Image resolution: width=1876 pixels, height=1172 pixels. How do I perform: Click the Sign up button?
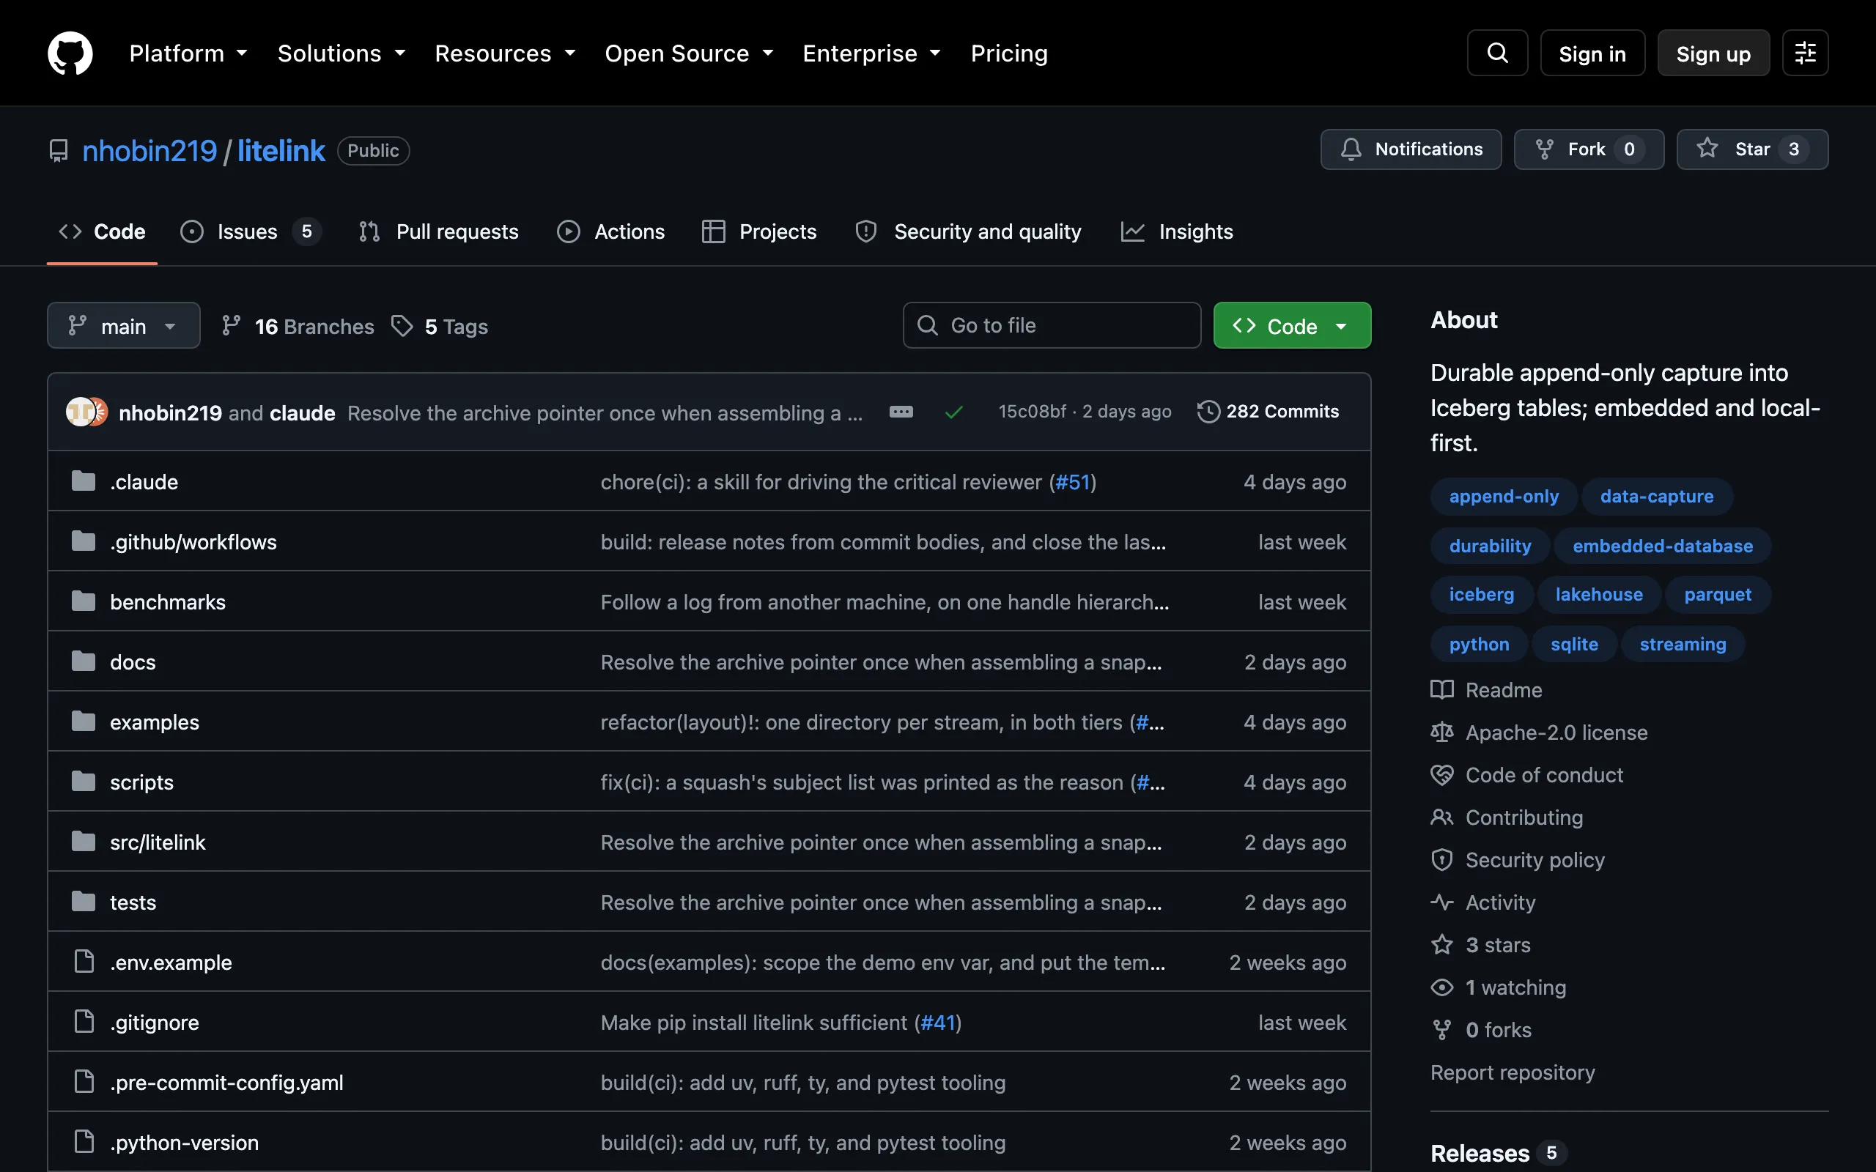coord(1713,53)
